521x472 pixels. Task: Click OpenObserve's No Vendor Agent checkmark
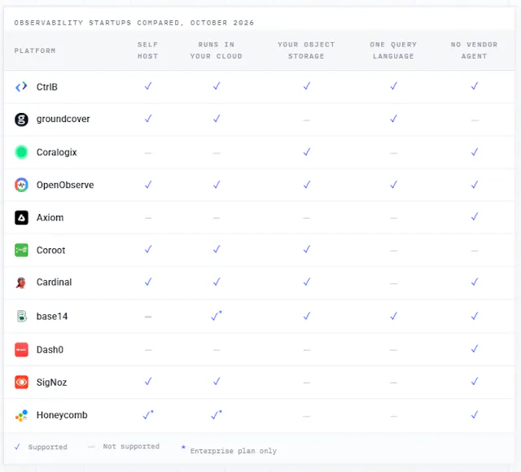pyautogui.click(x=475, y=185)
